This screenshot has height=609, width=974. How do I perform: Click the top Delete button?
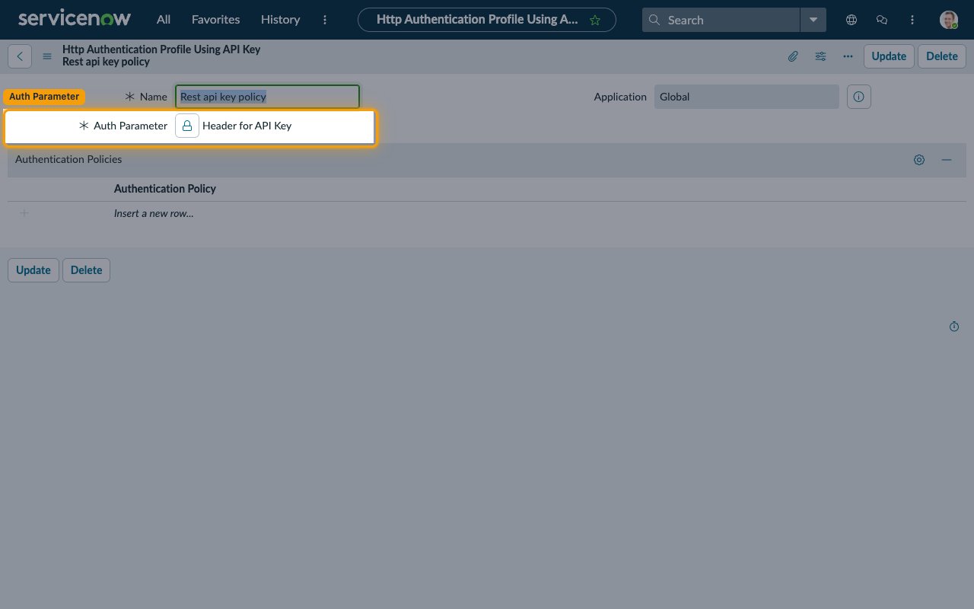(x=942, y=56)
